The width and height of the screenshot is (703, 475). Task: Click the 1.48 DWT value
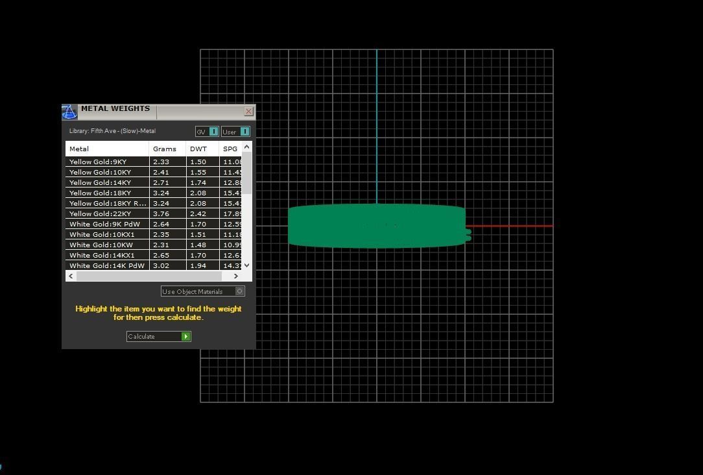[198, 245]
